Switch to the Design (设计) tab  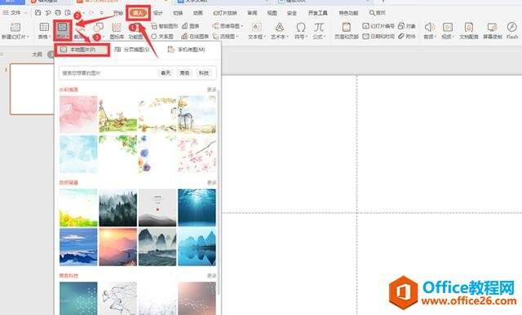[x=157, y=13]
